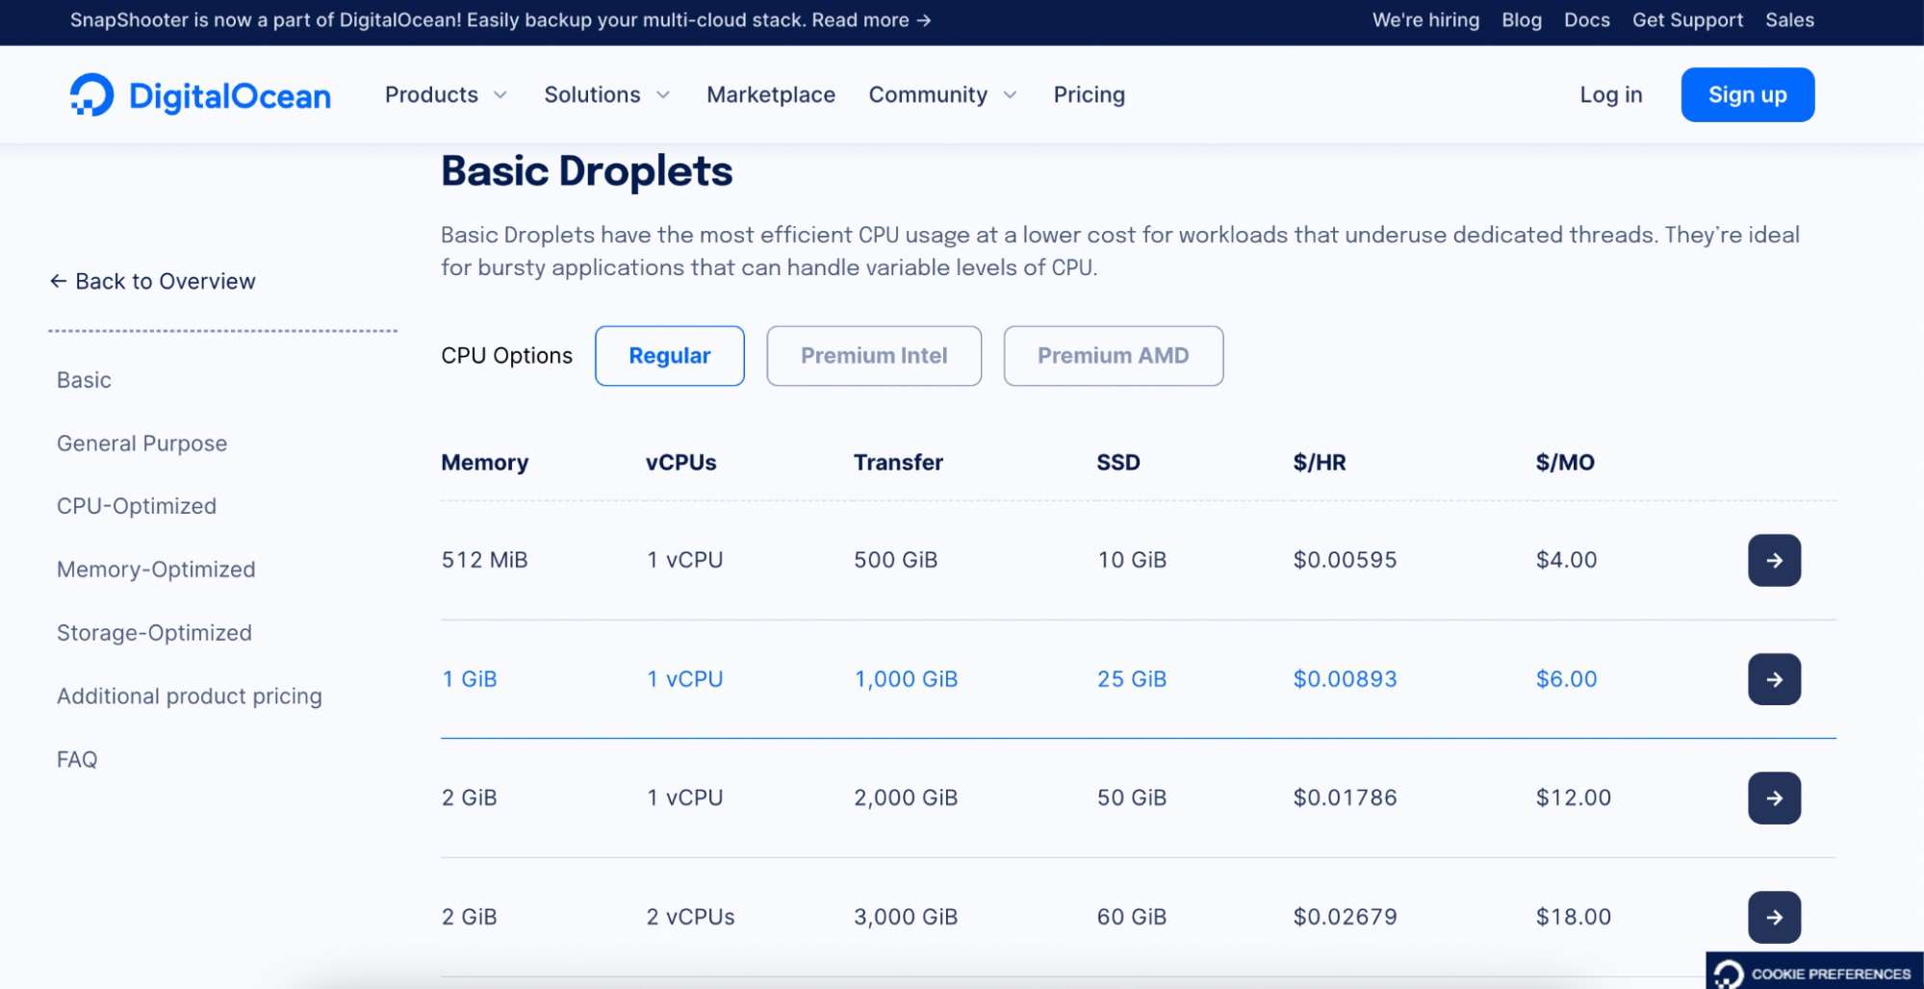Open the Marketplace page
Viewport: 1924px width, 989px height.
(x=771, y=94)
